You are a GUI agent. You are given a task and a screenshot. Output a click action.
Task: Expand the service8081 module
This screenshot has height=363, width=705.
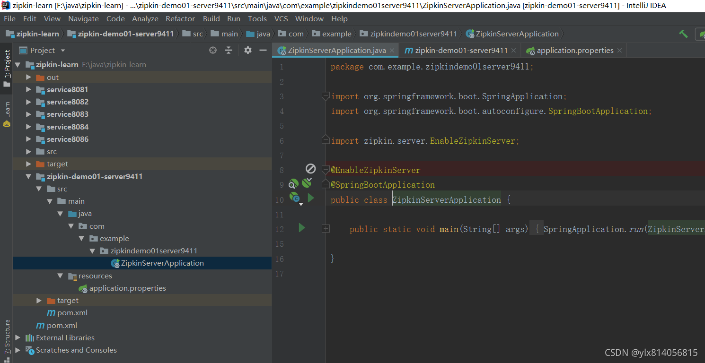tap(28, 89)
